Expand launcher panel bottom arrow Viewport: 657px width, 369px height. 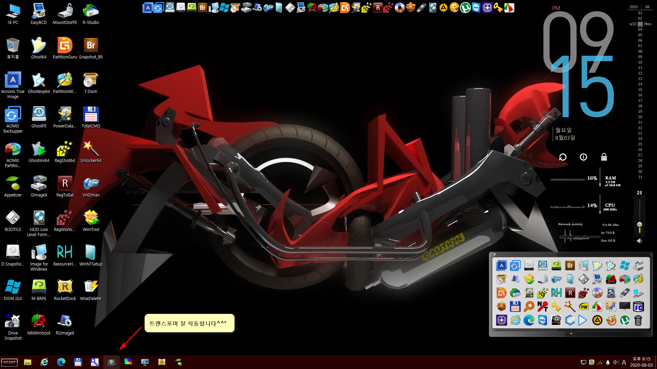click(x=571, y=334)
